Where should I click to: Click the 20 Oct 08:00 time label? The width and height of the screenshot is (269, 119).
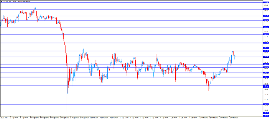pyautogui.click(x=224, y=118)
